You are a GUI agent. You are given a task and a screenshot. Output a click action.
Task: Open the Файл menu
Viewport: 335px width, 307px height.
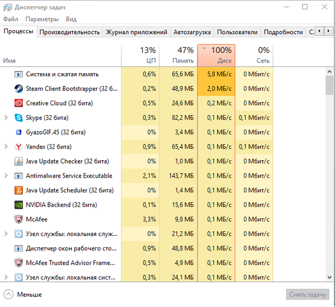(x=11, y=19)
